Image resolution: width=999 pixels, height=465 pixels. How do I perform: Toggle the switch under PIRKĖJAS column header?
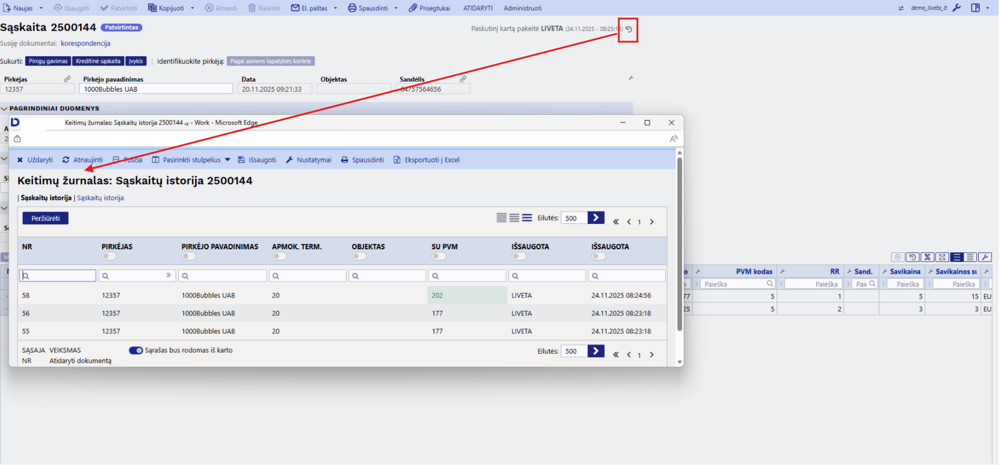(x=109, y=256)
